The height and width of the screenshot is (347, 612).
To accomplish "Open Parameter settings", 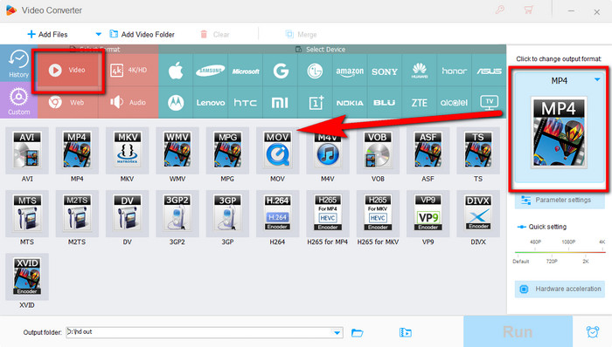I will tap(560, 200).
